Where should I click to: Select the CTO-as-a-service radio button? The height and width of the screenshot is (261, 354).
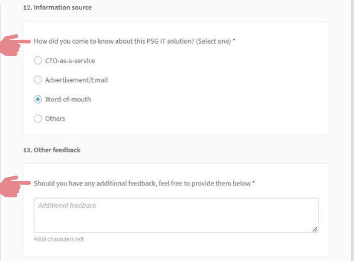click(38, 61)
